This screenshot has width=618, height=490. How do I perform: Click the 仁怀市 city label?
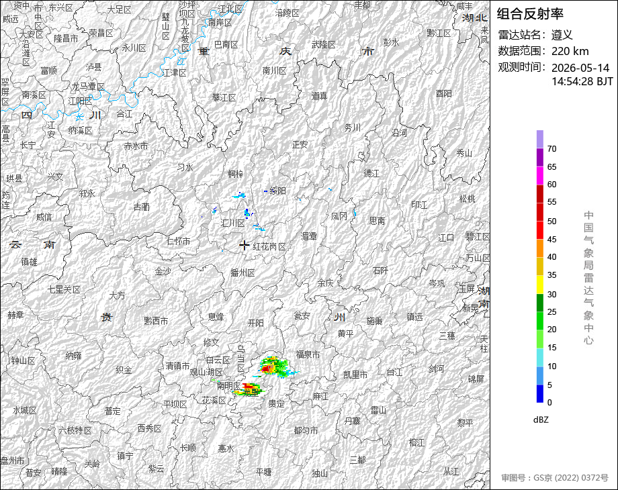pyautogui.click(x=179, y=241)
